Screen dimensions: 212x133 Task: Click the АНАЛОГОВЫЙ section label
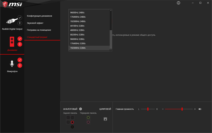(x=70, y=109)
